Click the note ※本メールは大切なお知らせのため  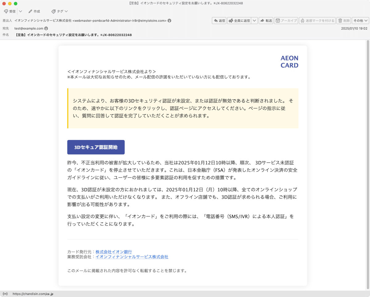pyautogui.click(x=159, y=77)
